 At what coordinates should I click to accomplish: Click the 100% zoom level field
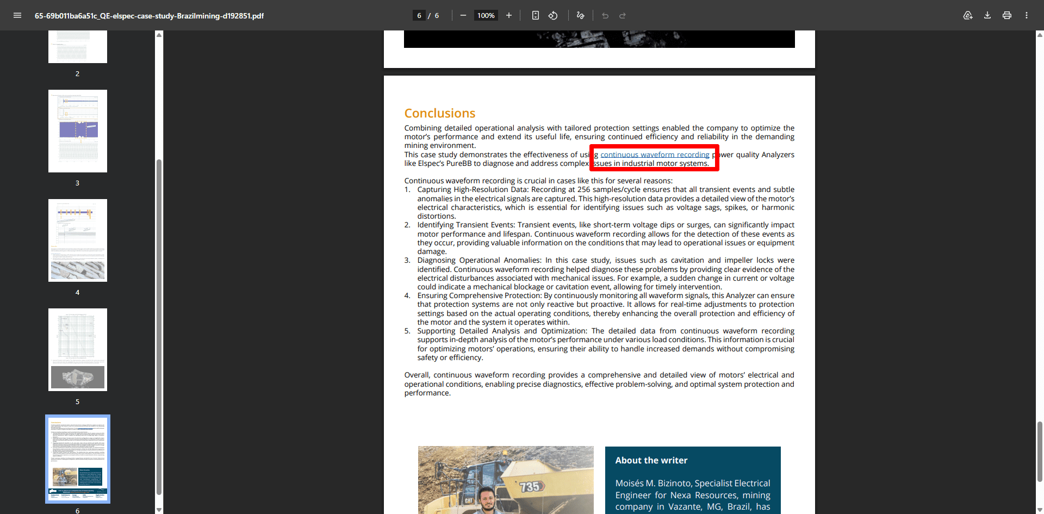[x=486, y=15]
